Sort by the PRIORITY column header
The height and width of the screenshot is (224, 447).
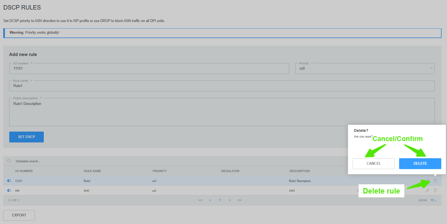point(159,171)
